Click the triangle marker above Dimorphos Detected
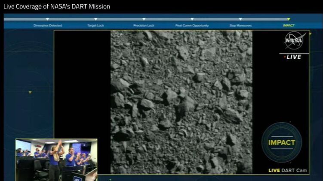This screenshot has height=181, width=323. pos(48,19)
